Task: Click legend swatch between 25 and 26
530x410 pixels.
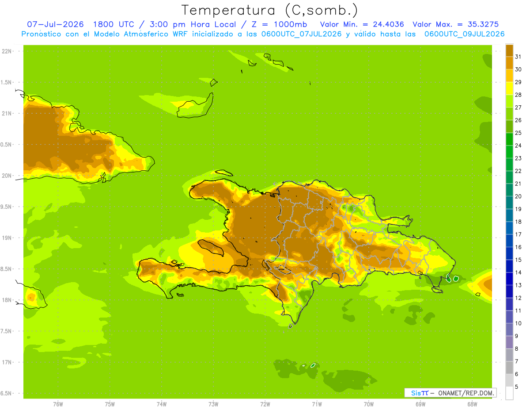Action: point(509,126)
